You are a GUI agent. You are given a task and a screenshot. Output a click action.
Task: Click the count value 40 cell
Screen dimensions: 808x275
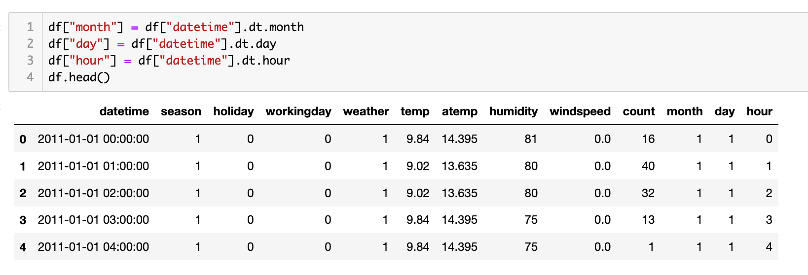648,166
